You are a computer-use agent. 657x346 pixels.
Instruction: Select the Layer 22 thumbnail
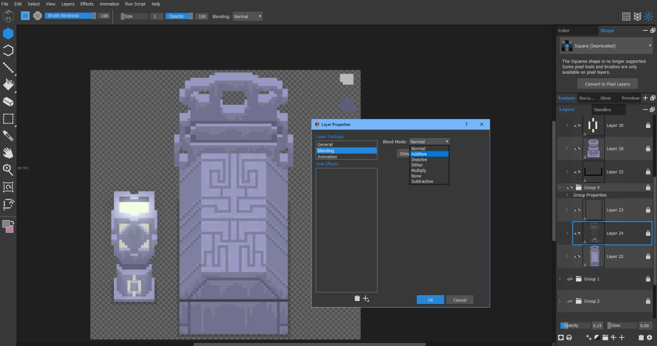pos(594,256)
